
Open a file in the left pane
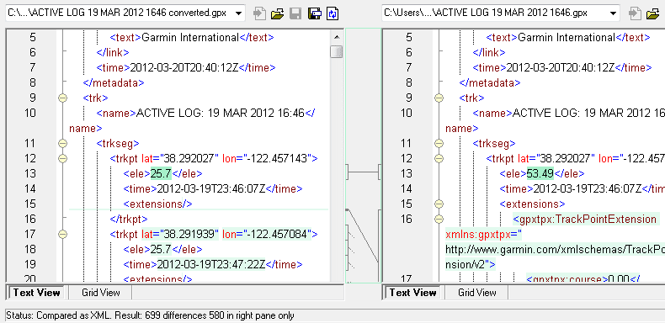click(277, 13)
